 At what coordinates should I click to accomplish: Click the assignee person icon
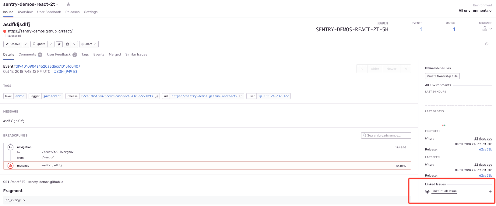click(x=485, y=29)
